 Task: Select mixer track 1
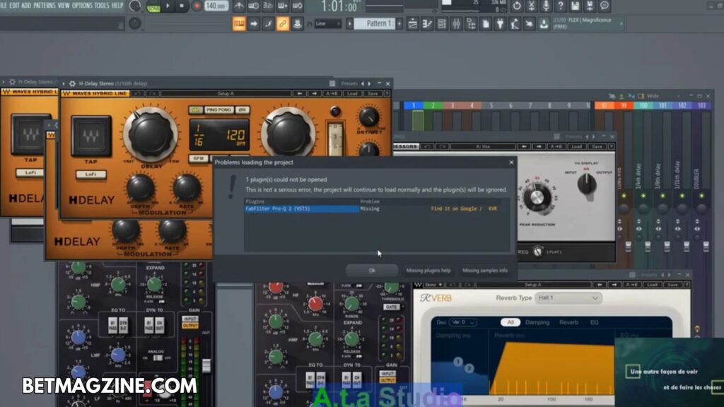click(x=414, y=106)
